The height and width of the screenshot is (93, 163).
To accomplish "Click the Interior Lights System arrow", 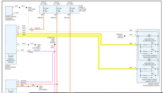I will tap(125, 36).
